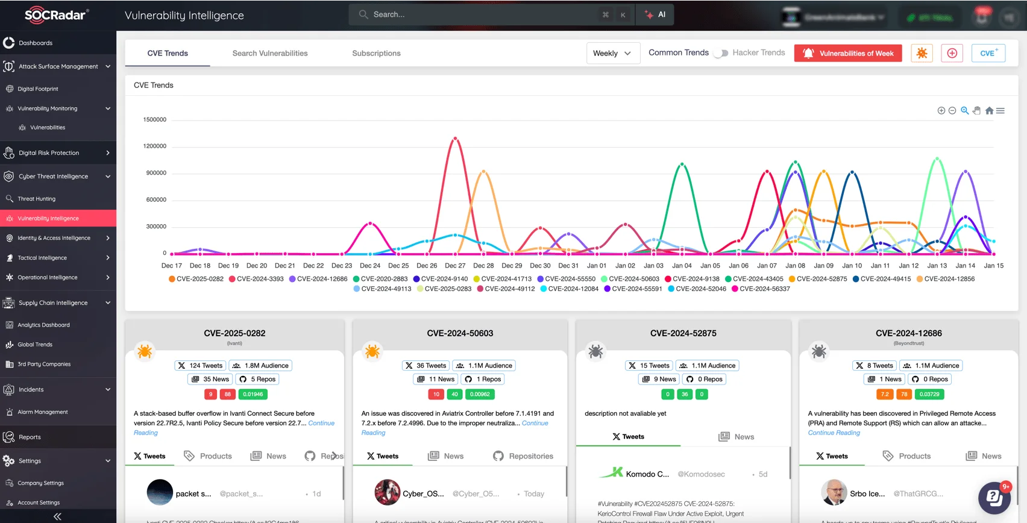Viewport: 1027px width, 523px height.
Task: Click the chart zoom-out minus icon
Action: pos(952,111)
